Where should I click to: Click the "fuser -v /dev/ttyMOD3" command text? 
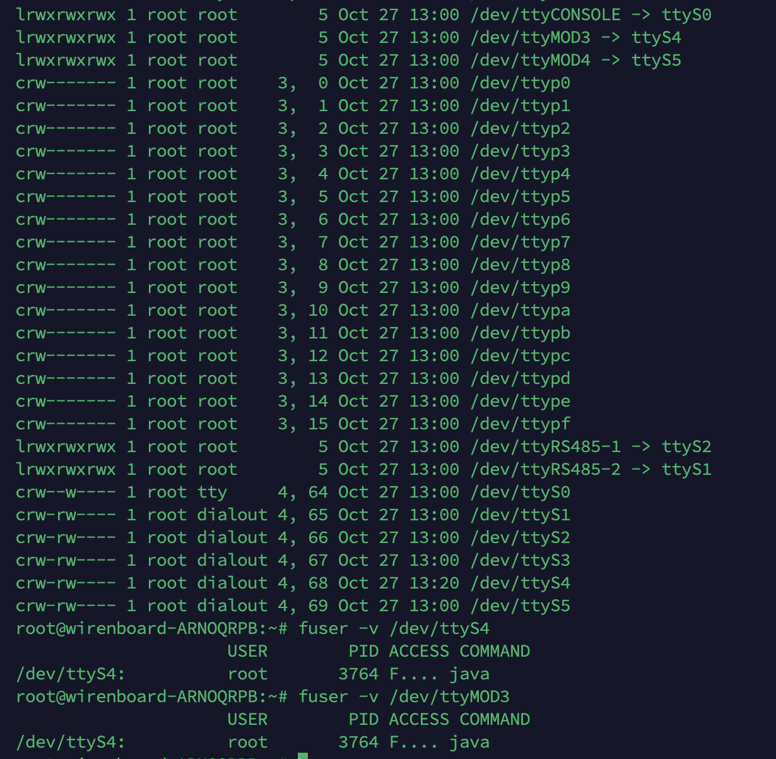pos(404,696)
